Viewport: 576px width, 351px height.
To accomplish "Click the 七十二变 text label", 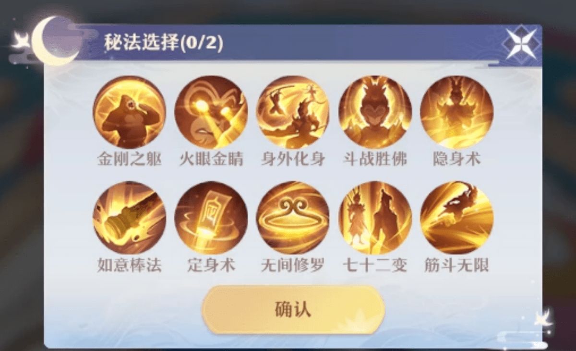I will [375, 265].
